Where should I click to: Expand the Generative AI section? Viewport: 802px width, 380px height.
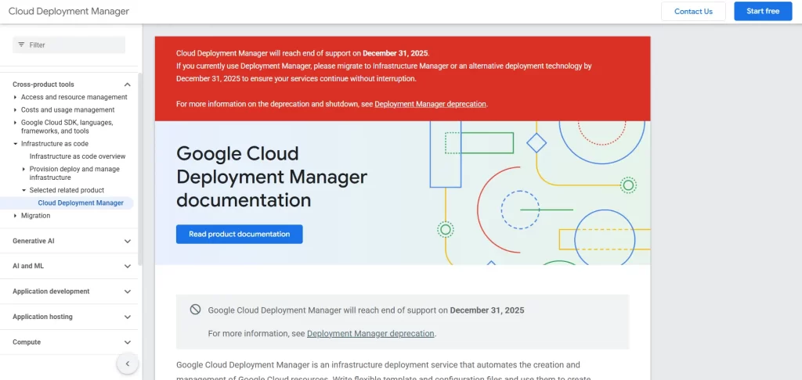point(128,241)
